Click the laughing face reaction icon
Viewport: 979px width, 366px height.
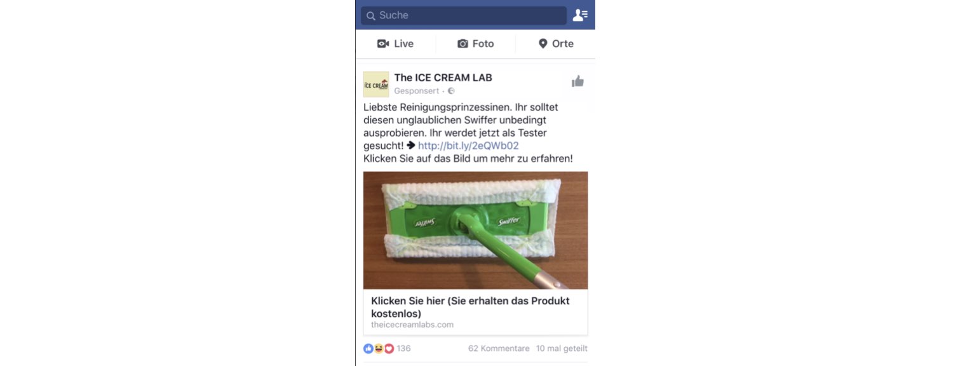click(379, 348)
